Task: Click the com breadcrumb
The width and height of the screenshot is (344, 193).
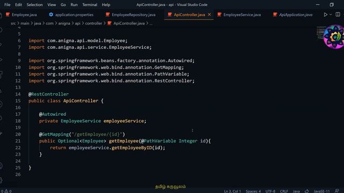Action: (49, 23)
